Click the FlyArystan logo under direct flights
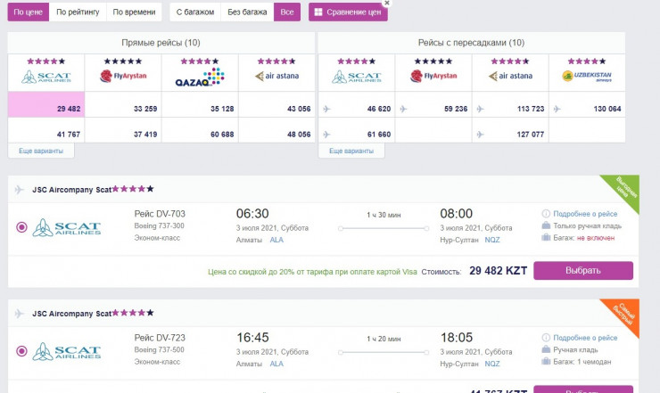The height and width of the screenshot is (393, 660). 122,77
